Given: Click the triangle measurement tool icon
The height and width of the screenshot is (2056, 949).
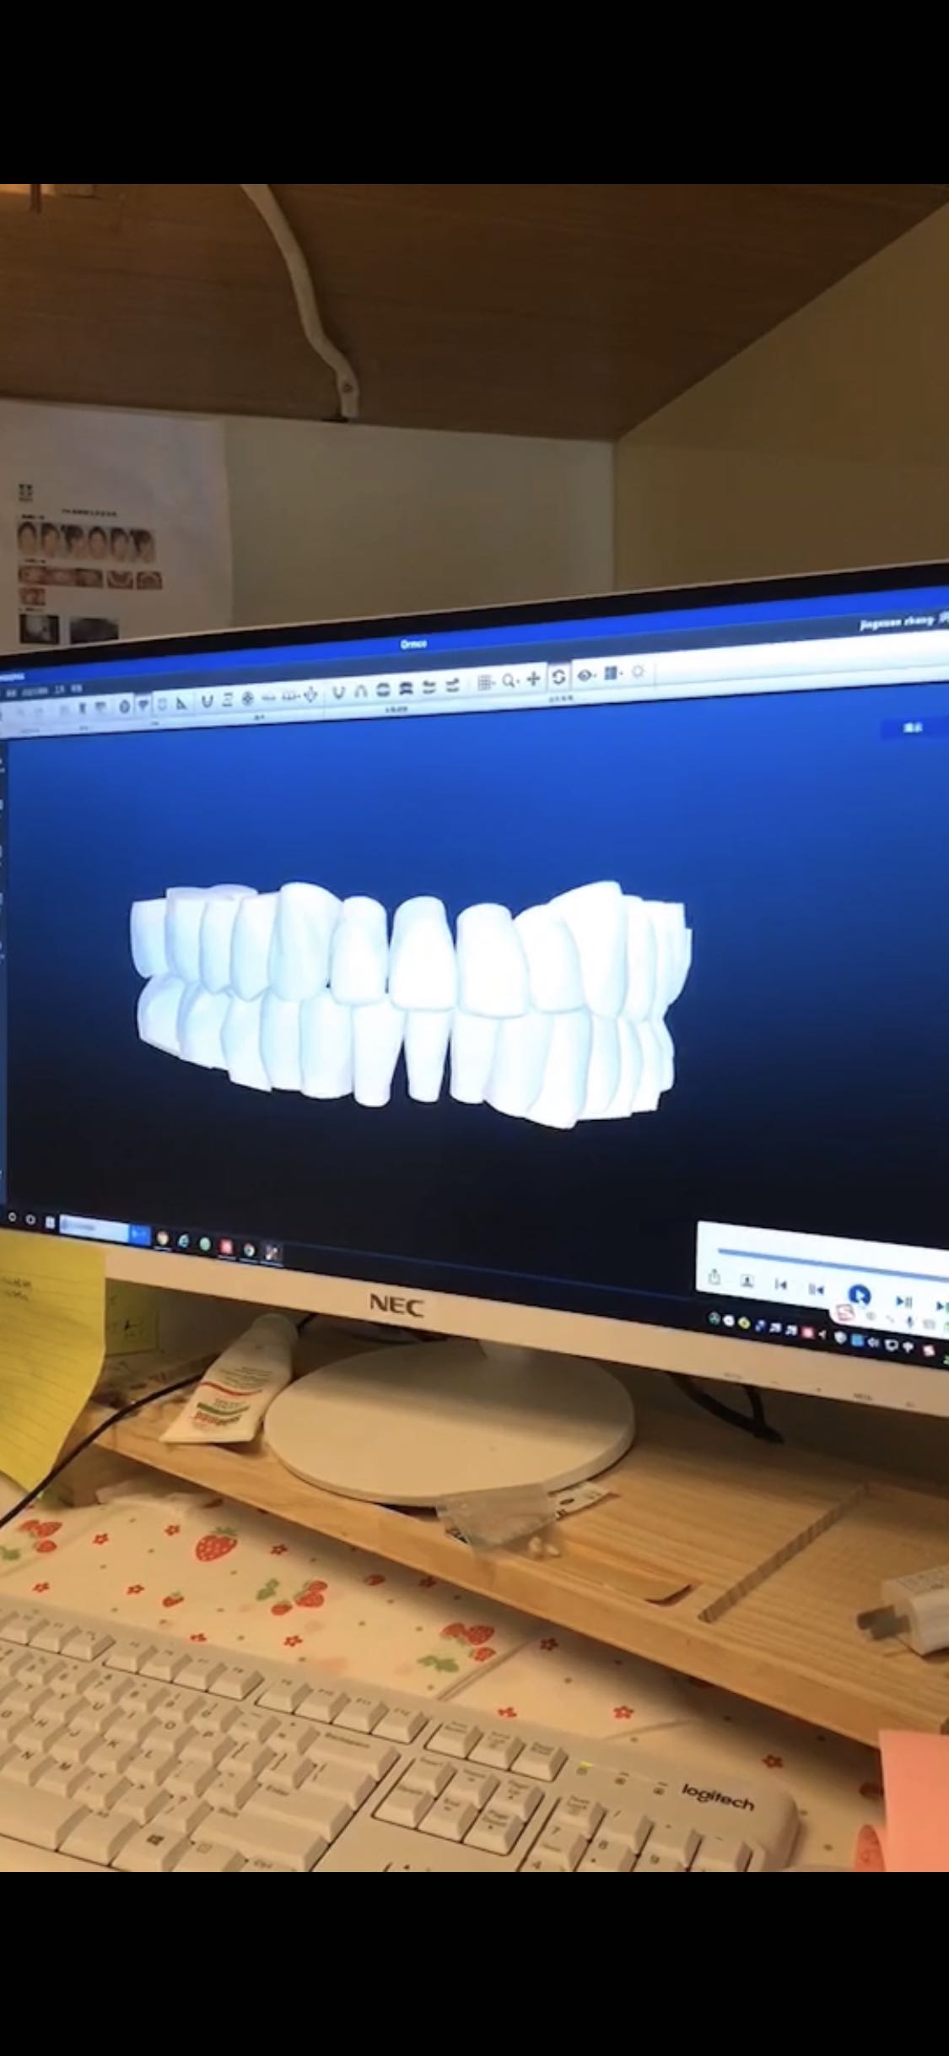Looking at the screenshot, I should coord(181,703).
